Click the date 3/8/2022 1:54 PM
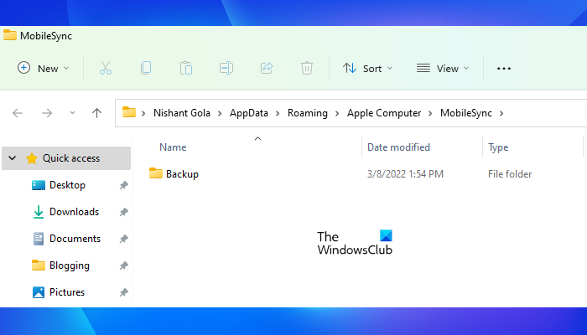The height and width of the screenshot is (335, 587). click(x=405, y=174)
